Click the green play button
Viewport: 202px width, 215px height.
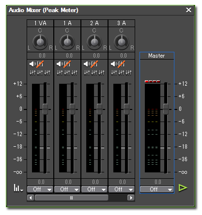click(183, 188)
